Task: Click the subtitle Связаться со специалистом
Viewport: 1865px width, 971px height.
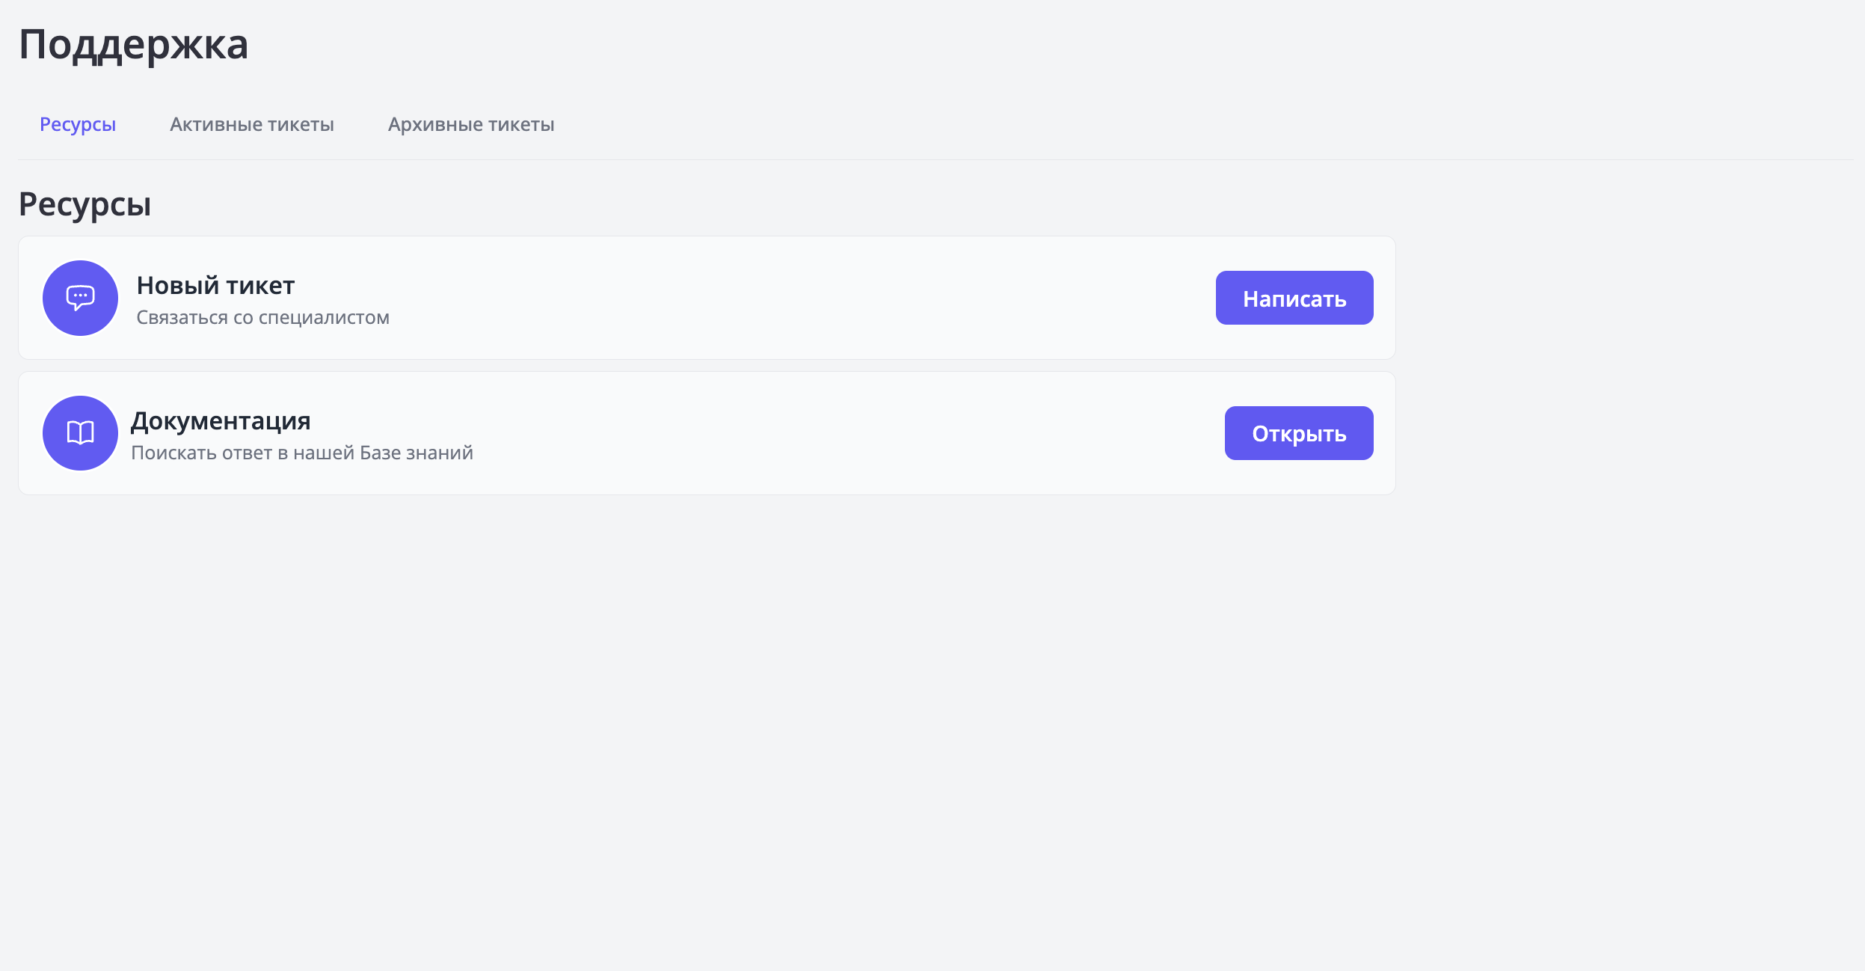Action: 262,316
